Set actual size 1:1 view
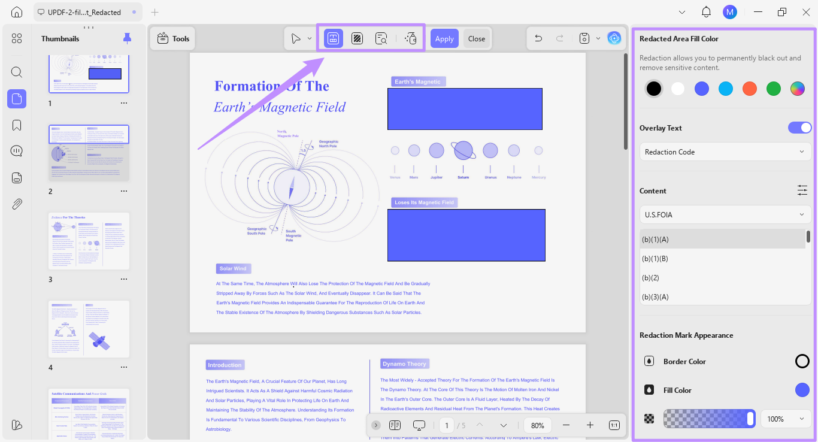This screenshot has height=442, width=818. tap(614, 425)
